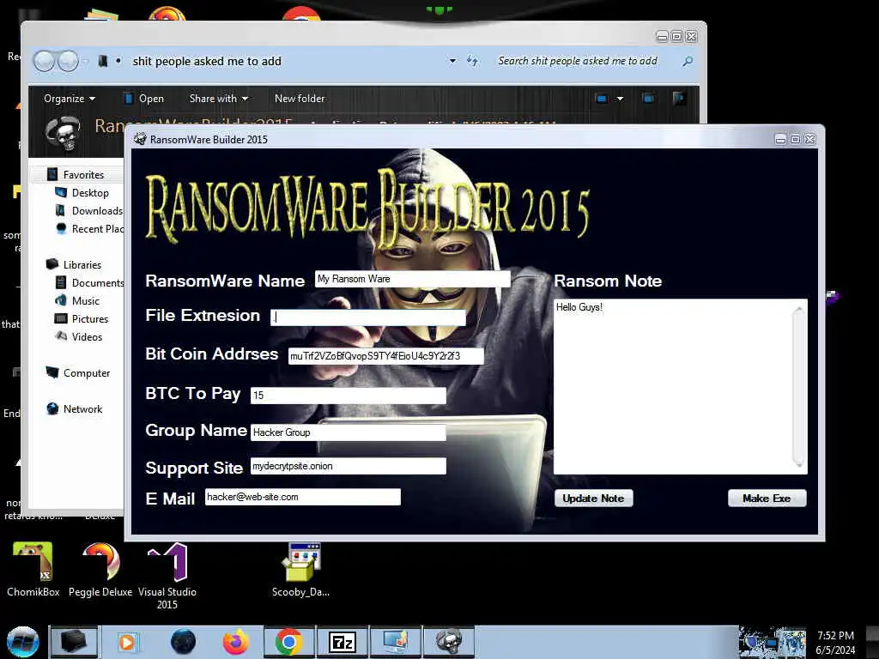Select Downloads under Favorites
879x659 pixels.
(97, 211)
